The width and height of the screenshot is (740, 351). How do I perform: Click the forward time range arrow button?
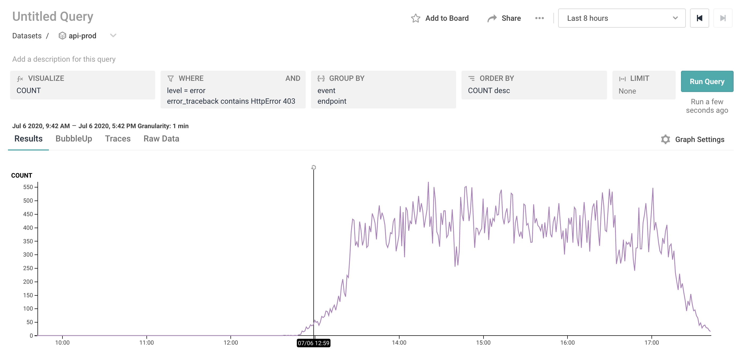(722, 18)
